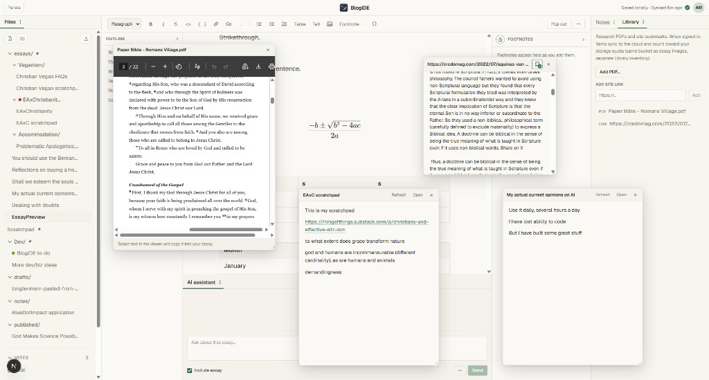Focus the Ask about this essay input
The width and height of the screenshot is (709, 380).
coord(337,348)
